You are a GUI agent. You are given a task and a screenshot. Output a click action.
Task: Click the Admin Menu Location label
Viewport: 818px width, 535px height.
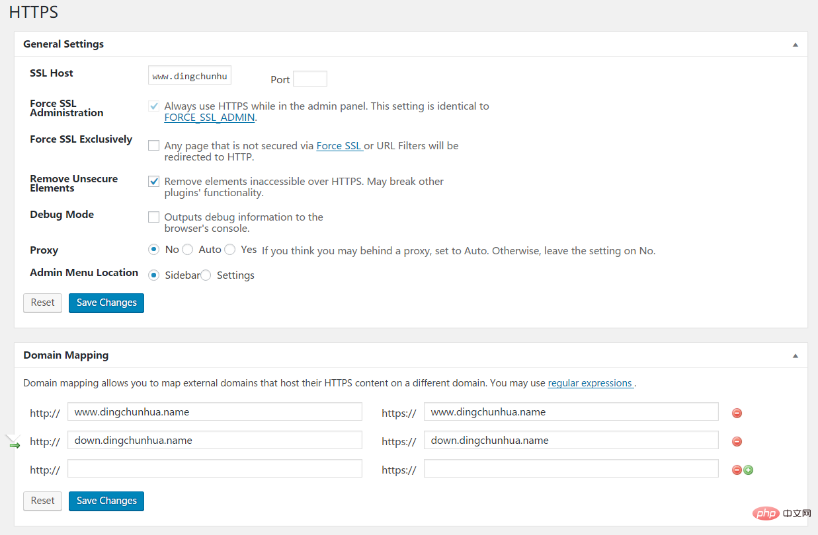pos(84,273)
